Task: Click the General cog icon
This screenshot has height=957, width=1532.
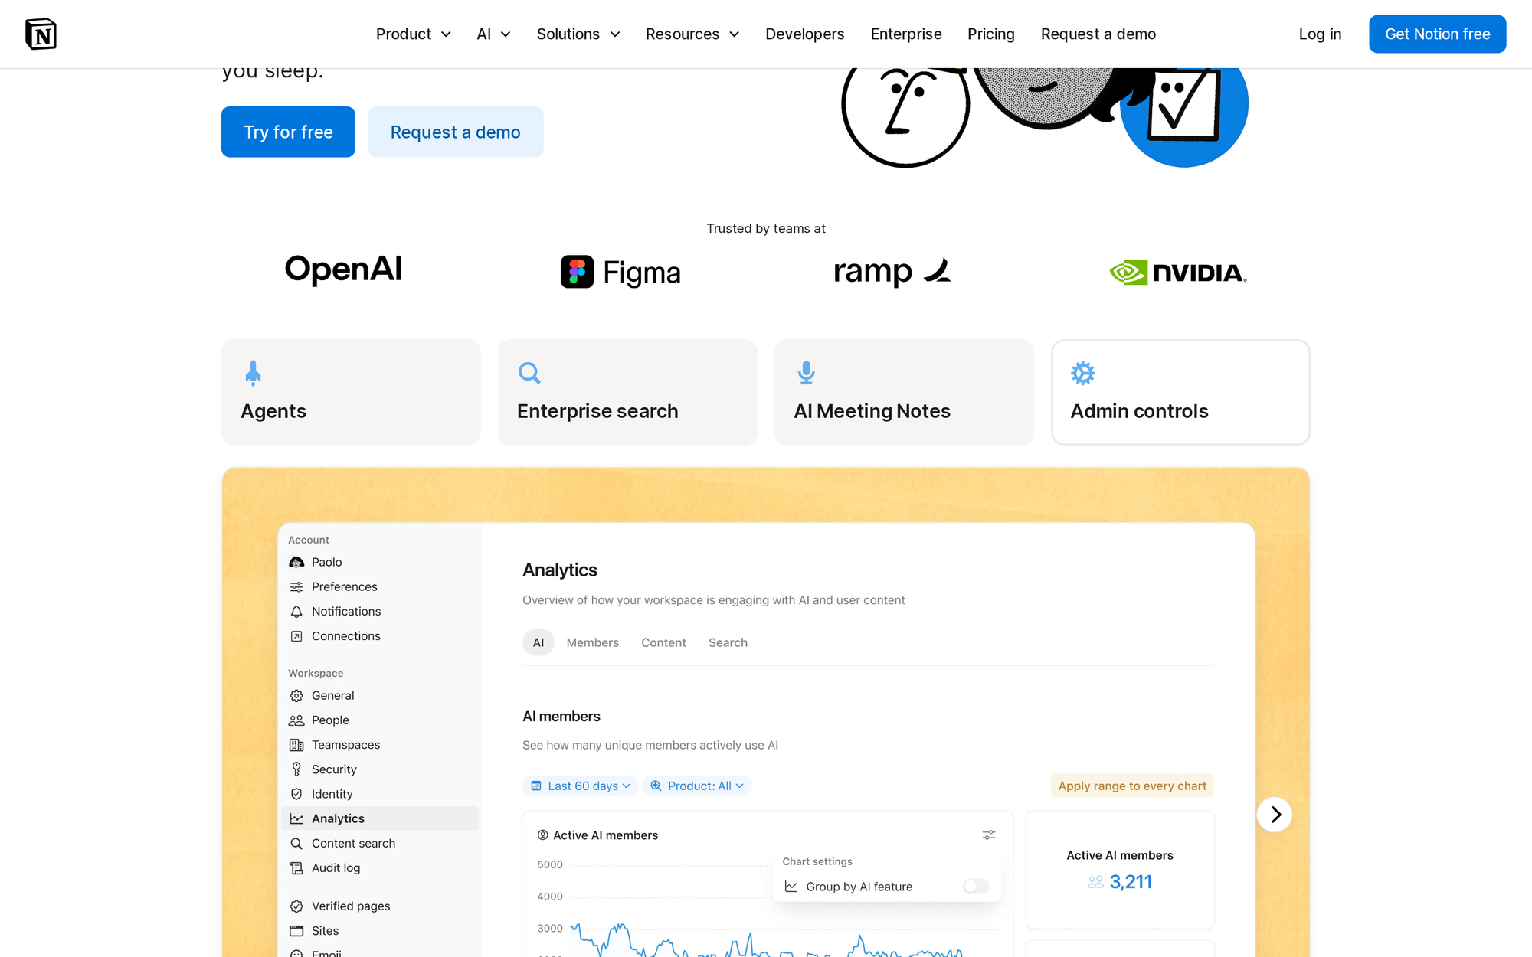Action: [x=296, y=696]
